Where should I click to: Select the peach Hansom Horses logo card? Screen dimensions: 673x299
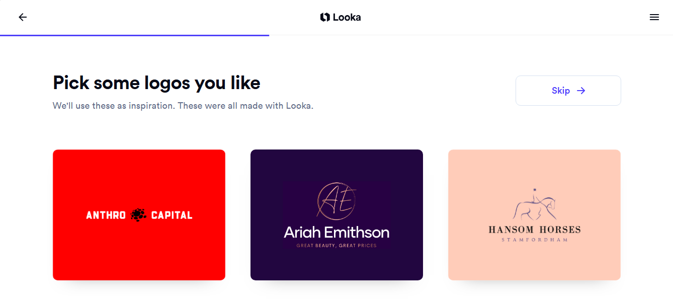[534, 215]
